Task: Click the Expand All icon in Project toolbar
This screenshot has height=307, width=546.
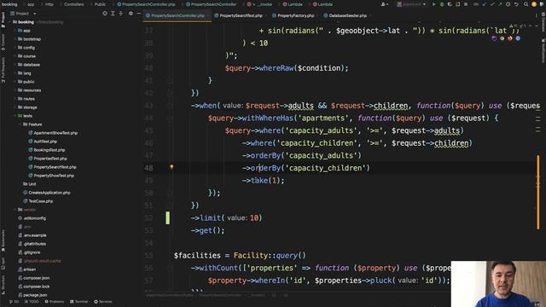Action: click(113, 14)
